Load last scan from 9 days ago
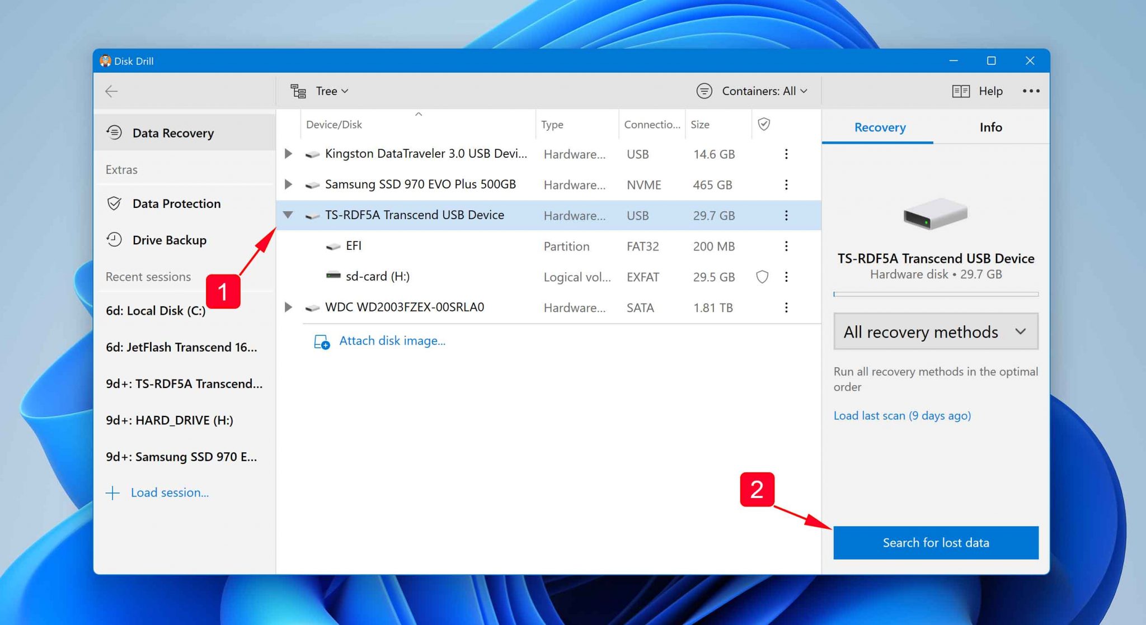The image size is (1146, 625). (902, 415)
